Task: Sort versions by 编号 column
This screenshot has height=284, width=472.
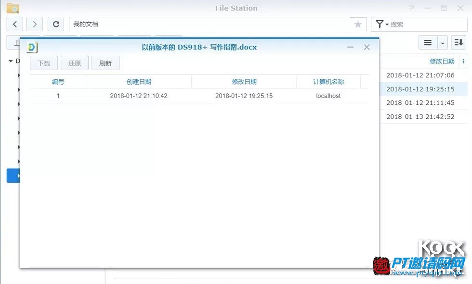Action: (58, 82)
